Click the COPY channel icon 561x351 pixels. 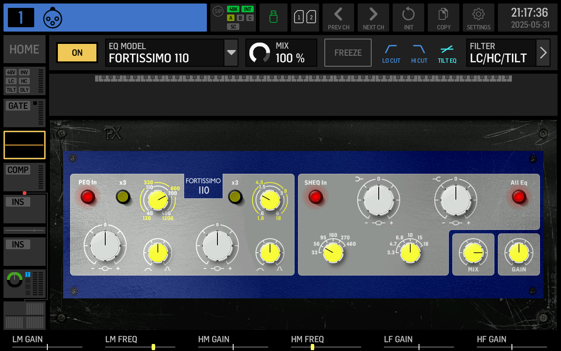point(444,18)
